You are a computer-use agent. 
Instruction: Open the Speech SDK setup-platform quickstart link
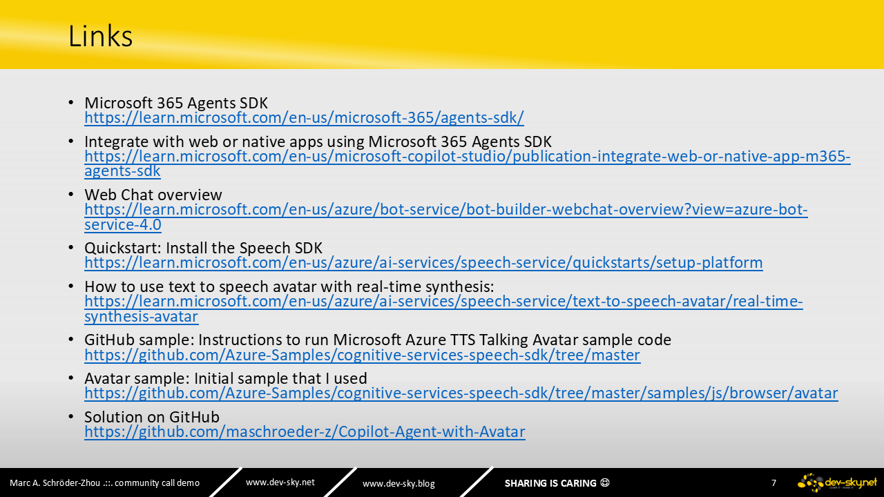point(423,263)
